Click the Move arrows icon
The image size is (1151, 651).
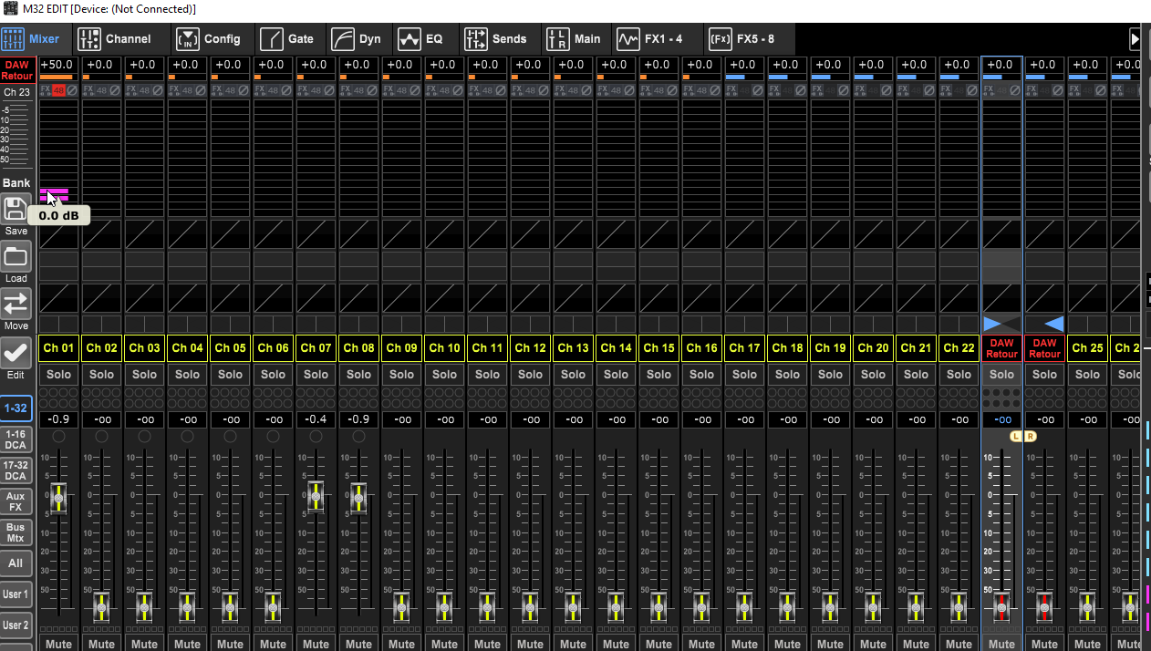click(x=16, y=304)
